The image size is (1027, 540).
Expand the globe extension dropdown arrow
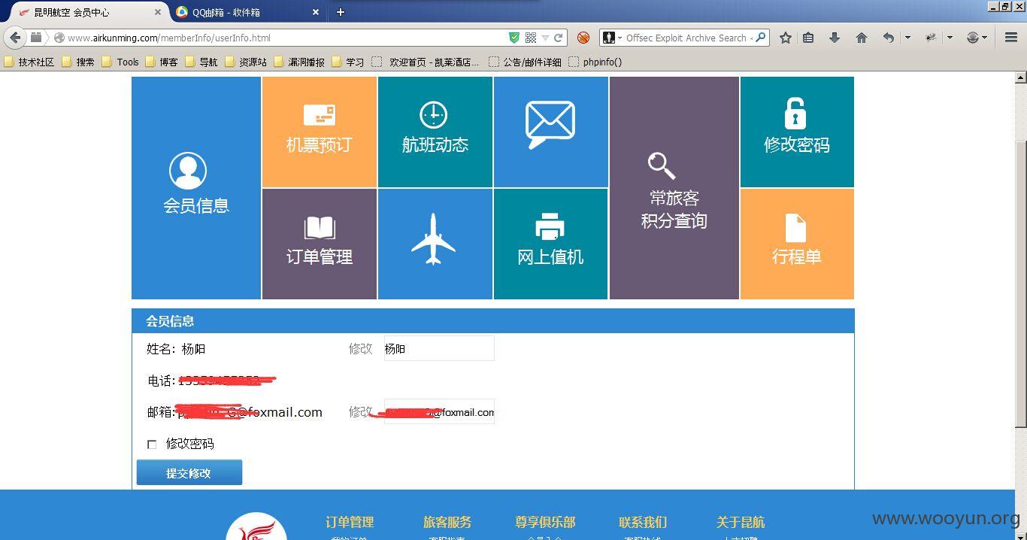point(986,38)
